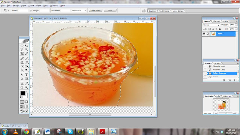Switch to the Channels tab
Image resolution: width=240 pixels, height=135 pixels.
pos(216,21)
